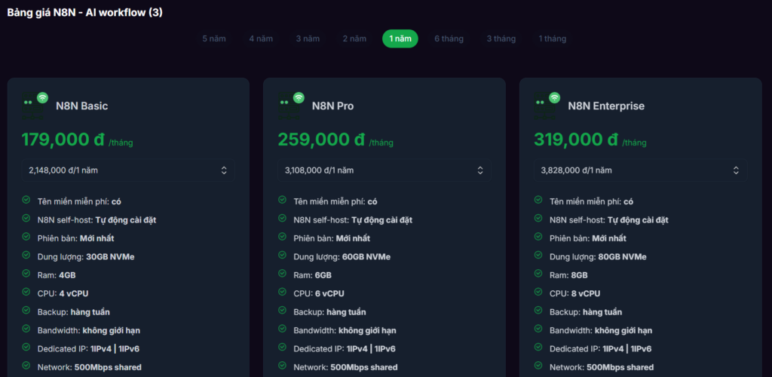The height and width of the screenshot is (377, 772).
Task: Click the N8N Enterprise server icon
Action: tap(547, 106)
